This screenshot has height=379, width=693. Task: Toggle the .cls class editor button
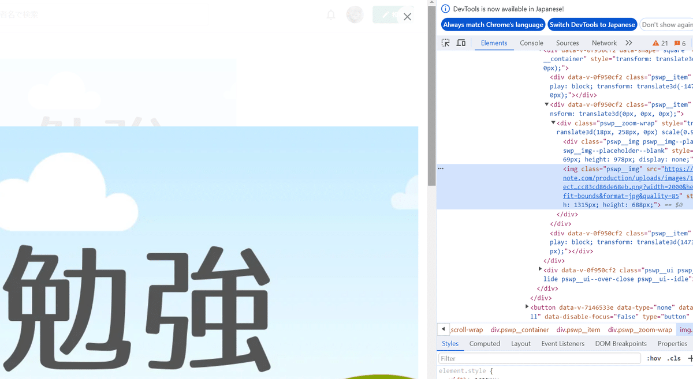(673, 358)
